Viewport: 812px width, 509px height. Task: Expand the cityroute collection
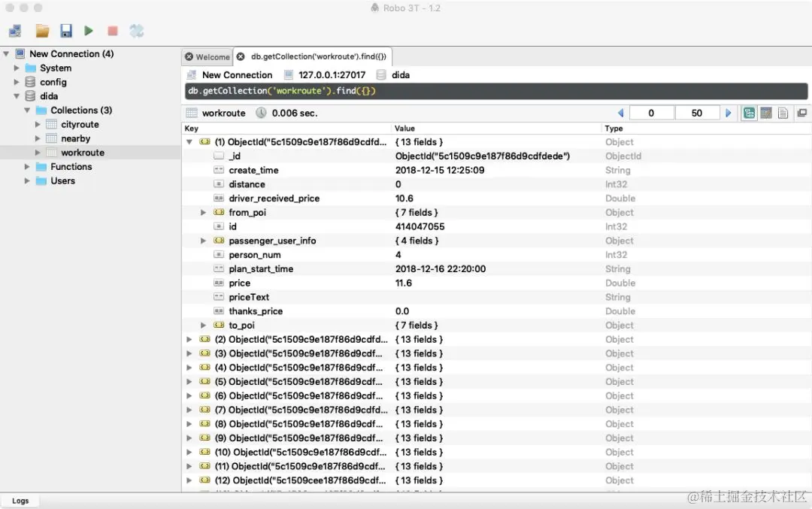click(38, 124)
